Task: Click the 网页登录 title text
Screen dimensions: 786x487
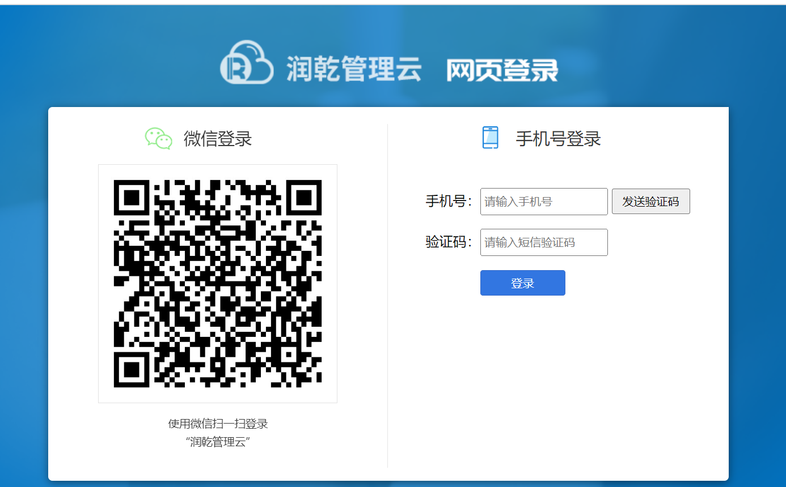Action: click(x=502, y=70)
